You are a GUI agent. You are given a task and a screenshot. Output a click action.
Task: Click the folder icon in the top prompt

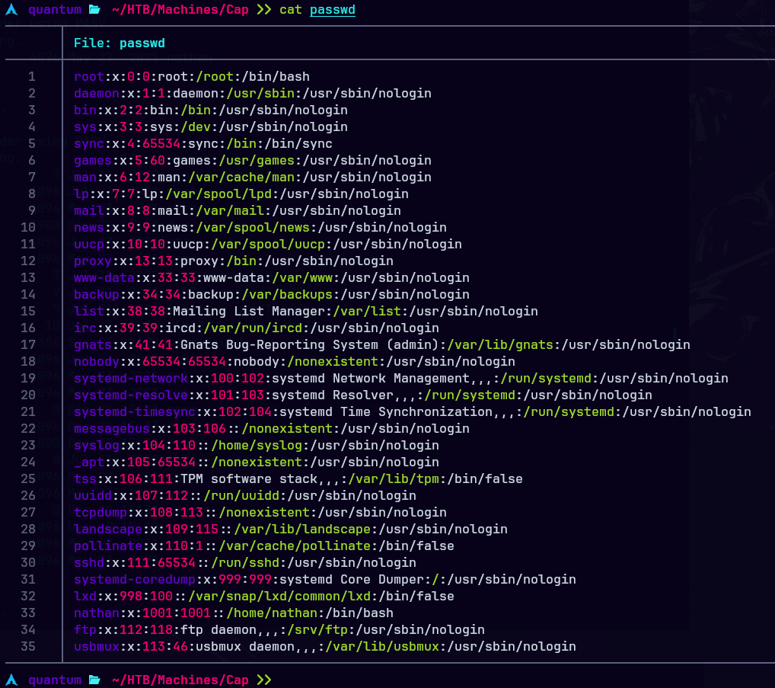[94, 10]
